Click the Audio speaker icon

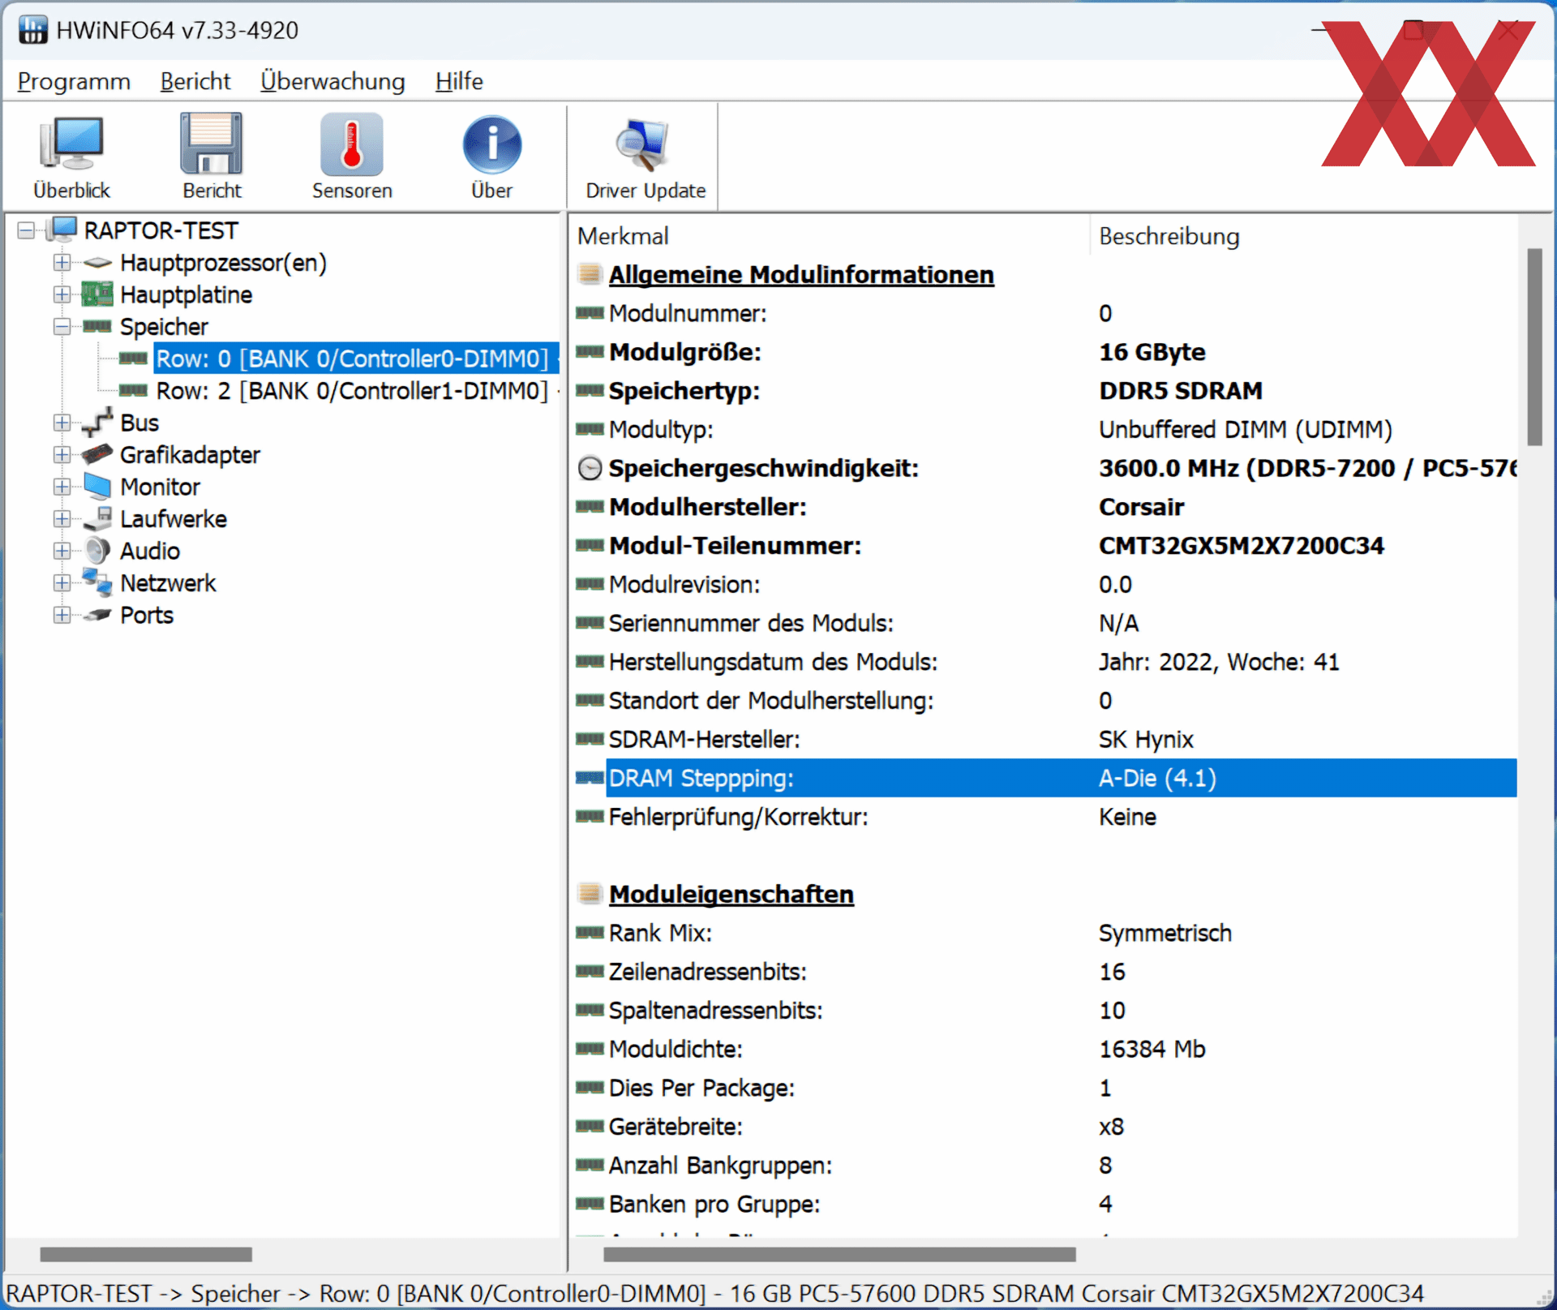pyautogui.click(x=97, y=551)
